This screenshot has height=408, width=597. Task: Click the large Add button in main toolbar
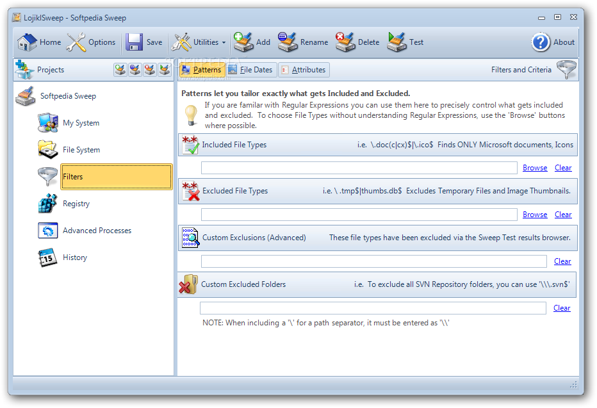(x=252, y=42)
